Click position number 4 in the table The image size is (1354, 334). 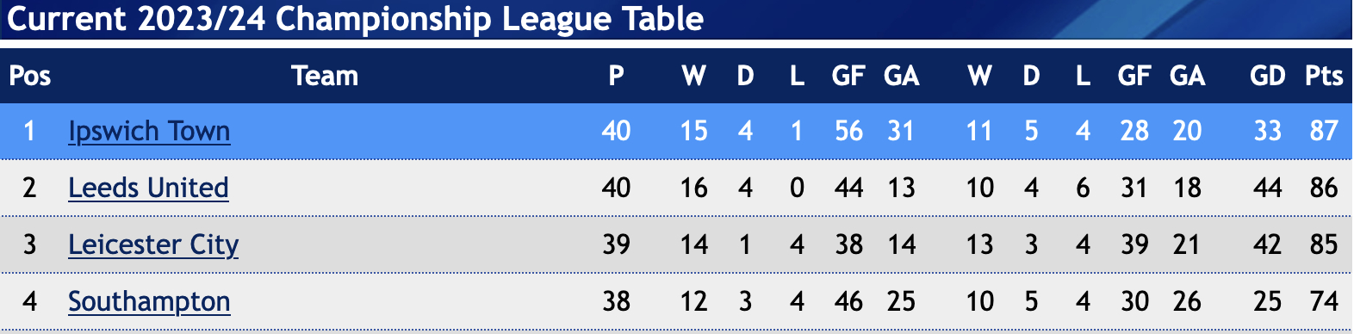pyautogui.click(x=30, y=301)
